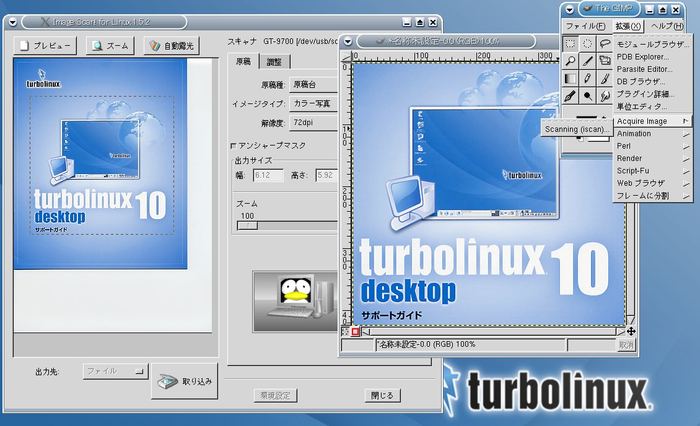
Task: Open the image menu triangle at ruler corner
Action: 346,56
